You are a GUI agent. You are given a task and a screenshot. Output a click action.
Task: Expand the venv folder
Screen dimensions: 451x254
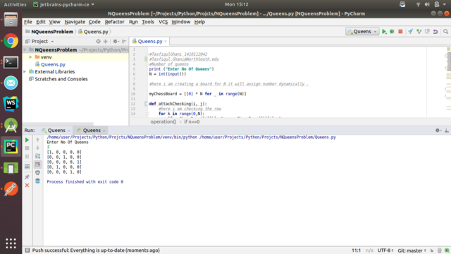click(30, 57)
